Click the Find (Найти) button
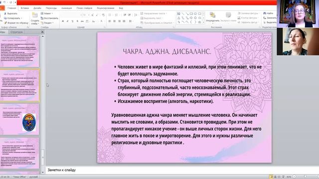319x179 pixels. pyautogui.click(x=268, y=13)
